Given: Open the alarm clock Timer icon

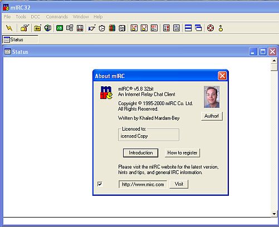Looking at the screenshot, I should pyautogui.click(x=102, y=28).
